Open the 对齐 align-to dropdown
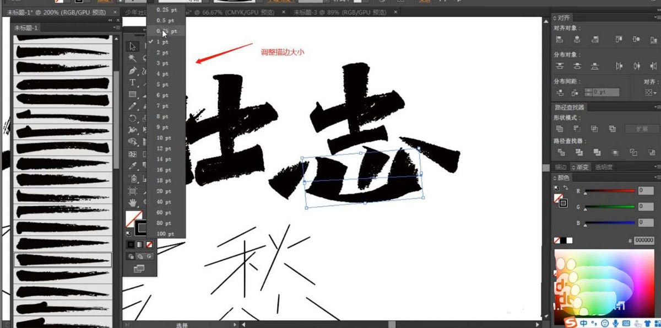This screenshot has width=661, height=328. pos(651,93)
